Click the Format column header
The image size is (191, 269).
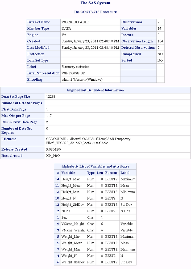(111, 173)
